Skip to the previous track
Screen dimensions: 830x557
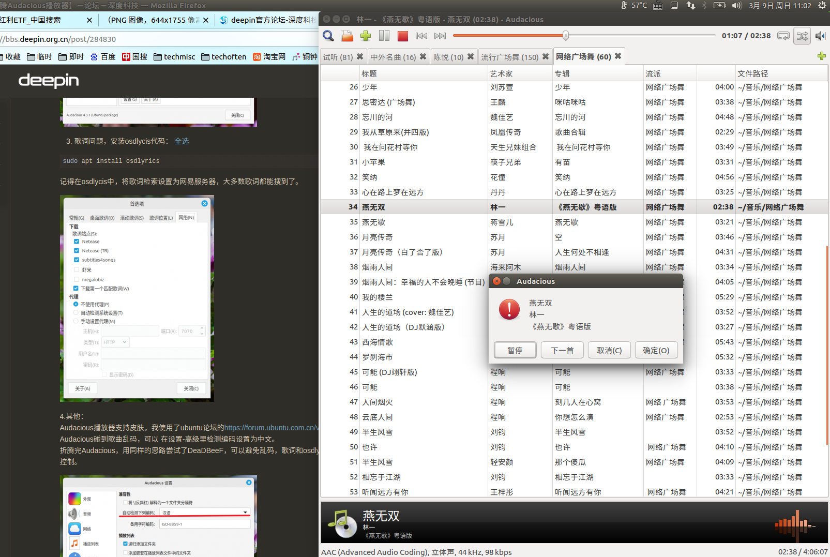pos(421,36)
